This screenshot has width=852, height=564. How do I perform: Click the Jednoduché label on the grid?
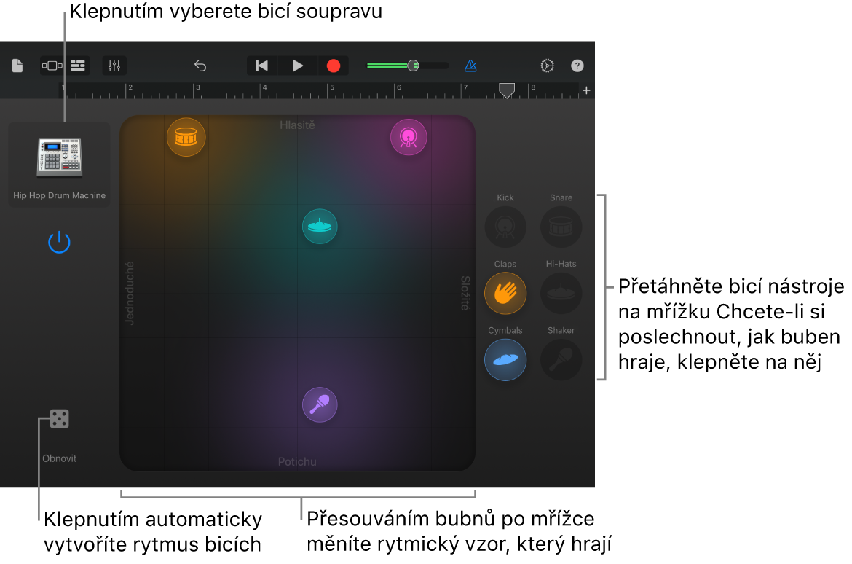[130, 293]
